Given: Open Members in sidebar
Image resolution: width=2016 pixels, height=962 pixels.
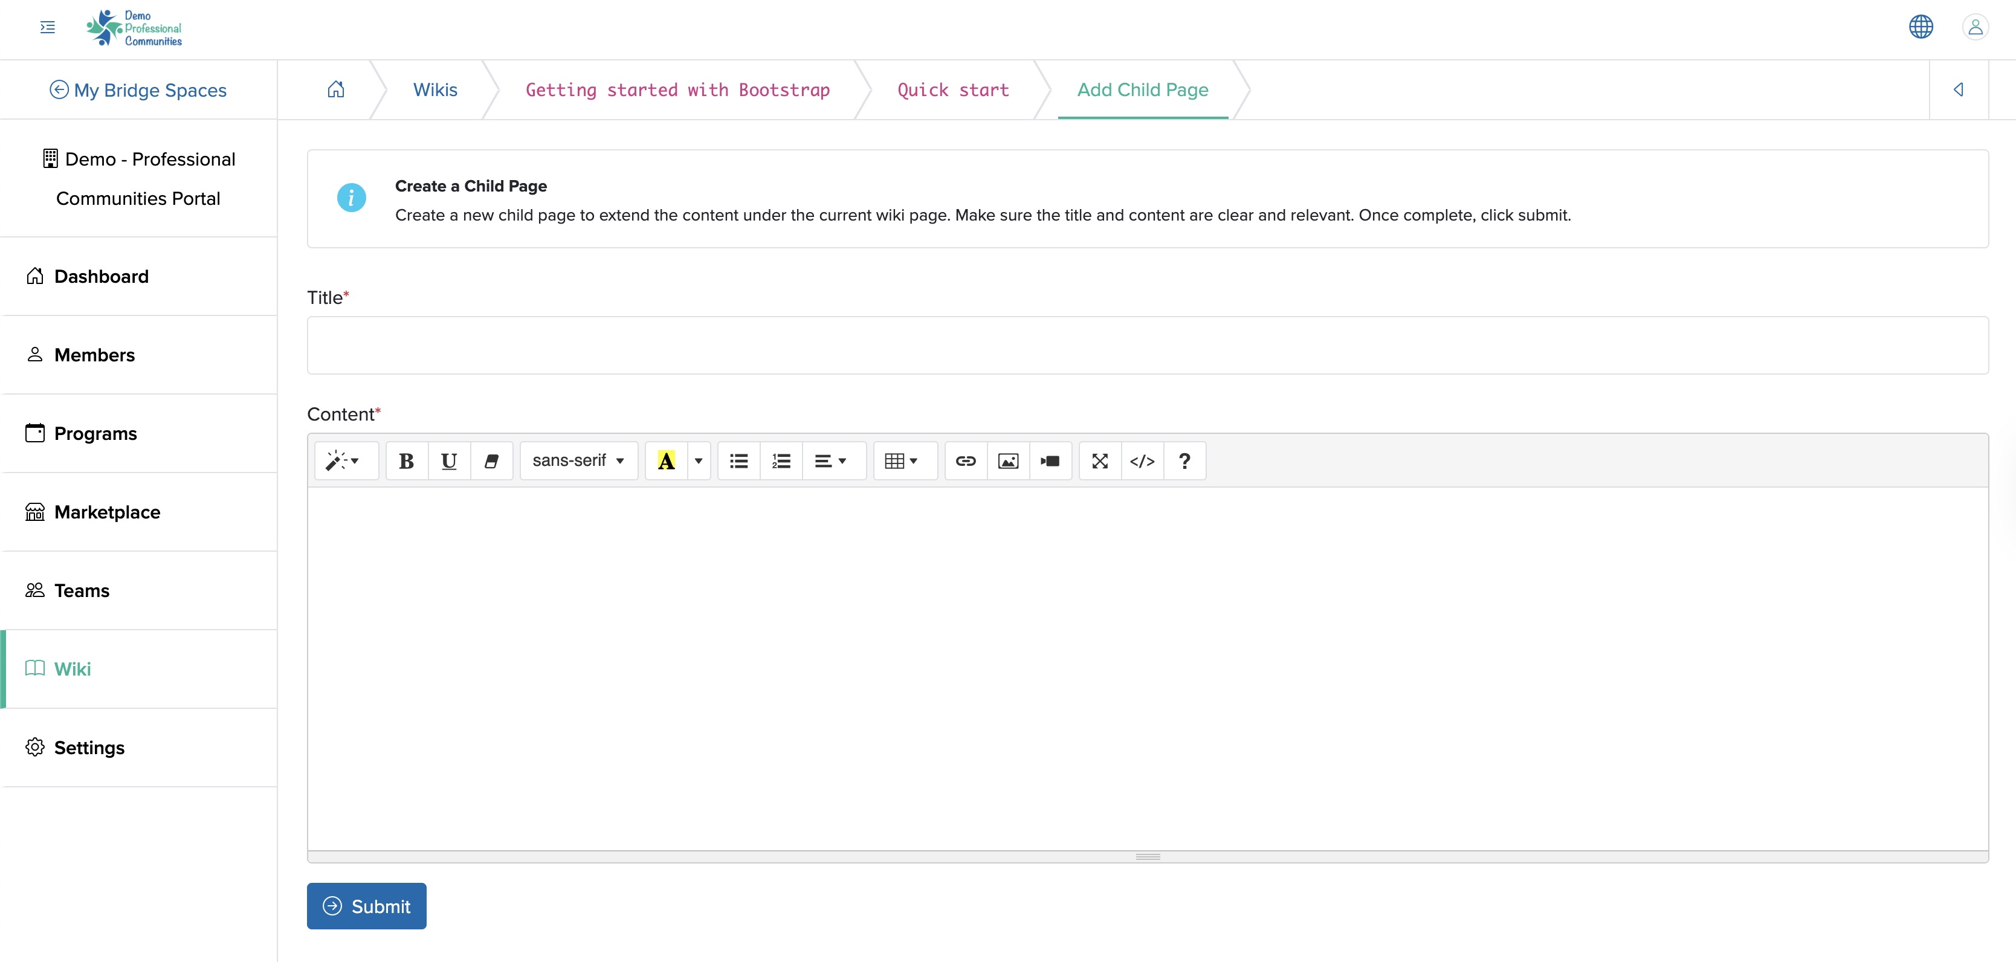Looking at the screenshot, I should coord(138,355).
